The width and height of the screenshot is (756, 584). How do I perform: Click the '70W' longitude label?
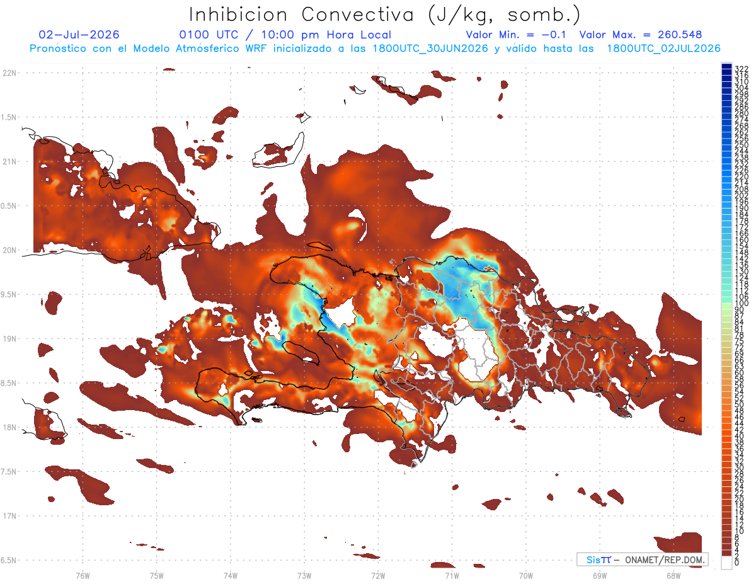[x=526, y=575]
